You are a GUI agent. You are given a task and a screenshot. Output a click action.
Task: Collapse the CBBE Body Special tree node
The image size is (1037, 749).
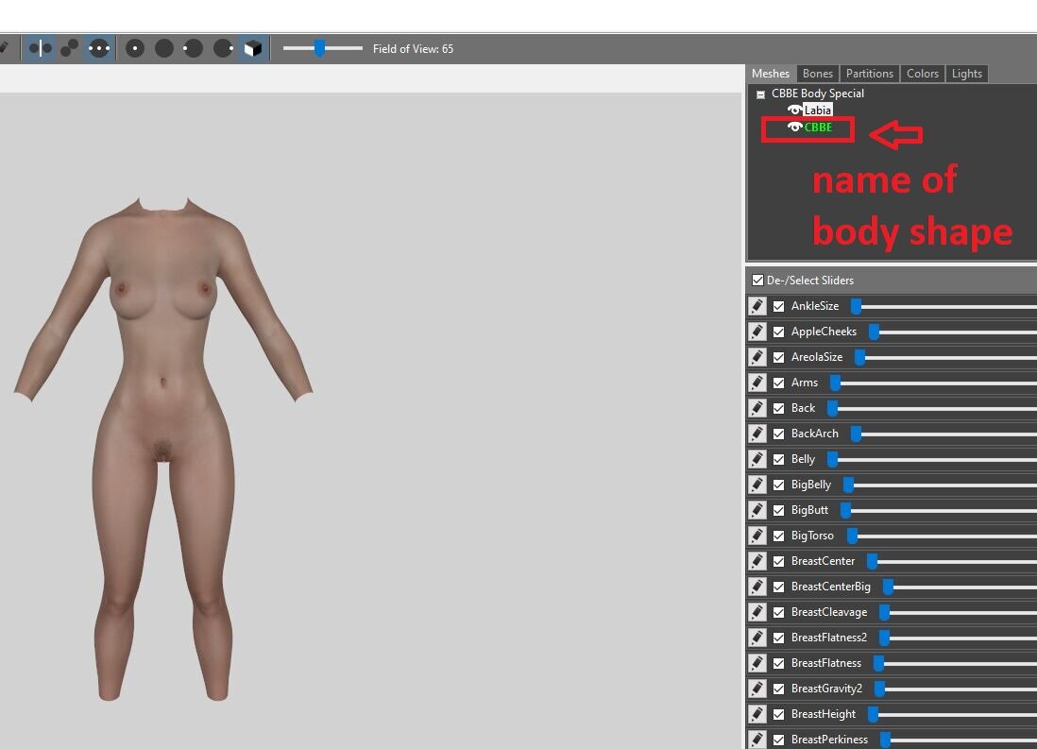(x=760, y=94)
